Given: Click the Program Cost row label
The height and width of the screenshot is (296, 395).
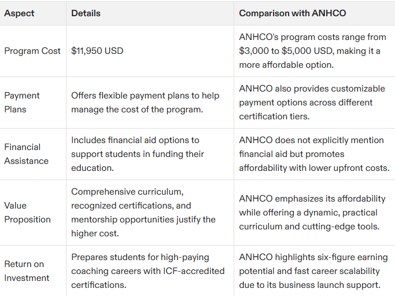Looking at the screenshot, I should pos(32,51).
